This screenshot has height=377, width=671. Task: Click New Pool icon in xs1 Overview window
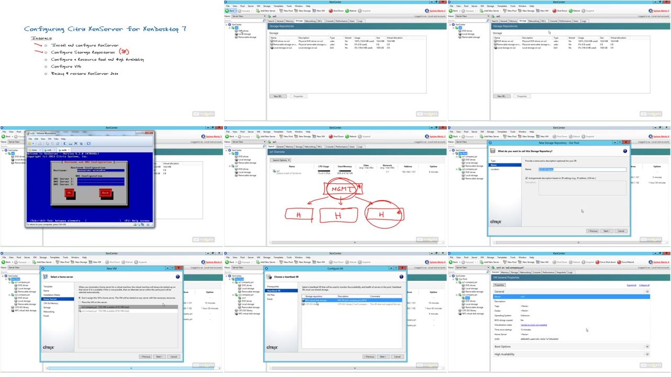pyautogui.click(x=281, y=136)
